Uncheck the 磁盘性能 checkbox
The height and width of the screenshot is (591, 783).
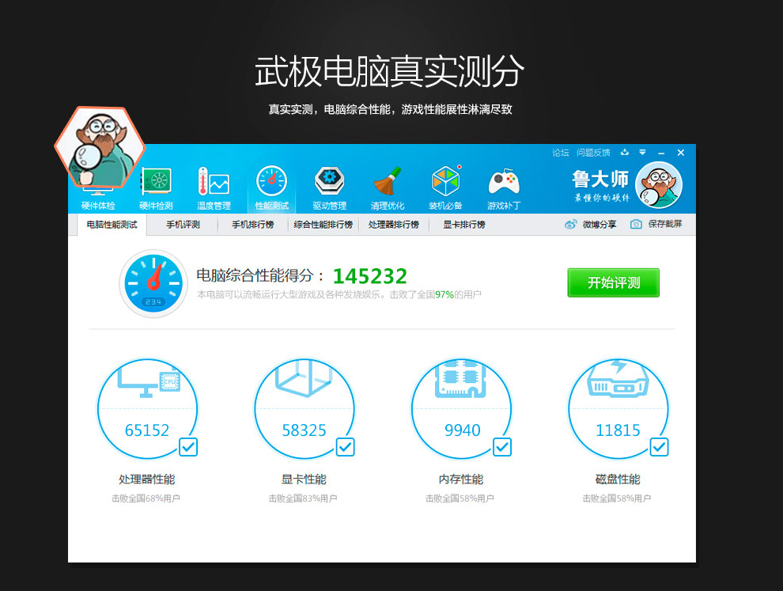659,447
